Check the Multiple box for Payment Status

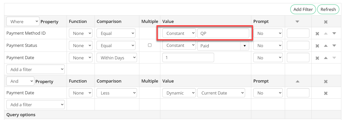point(150,45)
